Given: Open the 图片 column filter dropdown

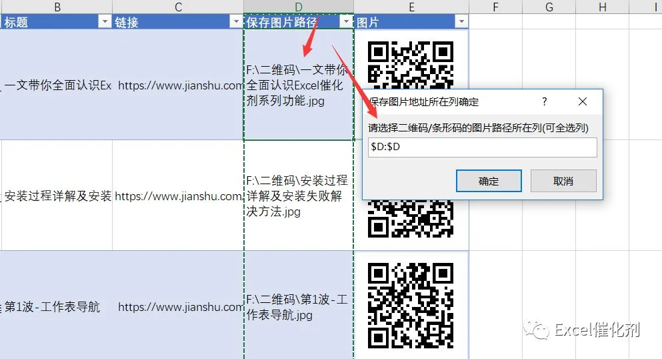Looking at the screenshot, I should click(x=461, y=21).
